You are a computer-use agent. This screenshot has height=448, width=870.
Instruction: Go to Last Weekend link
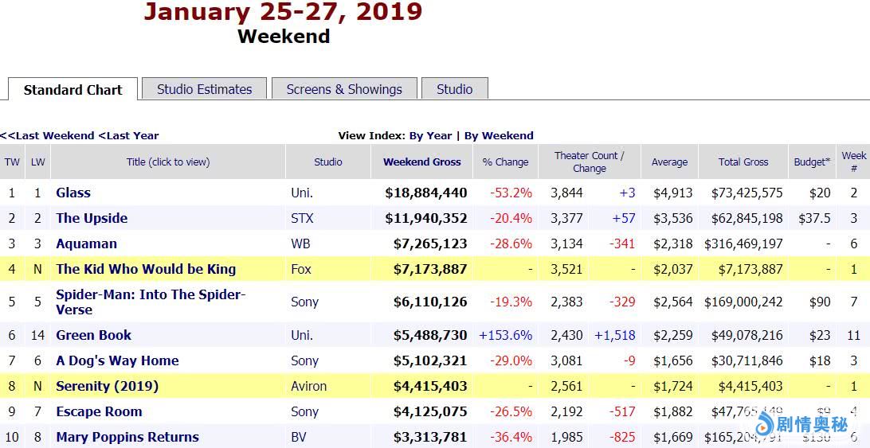[48, 135]
